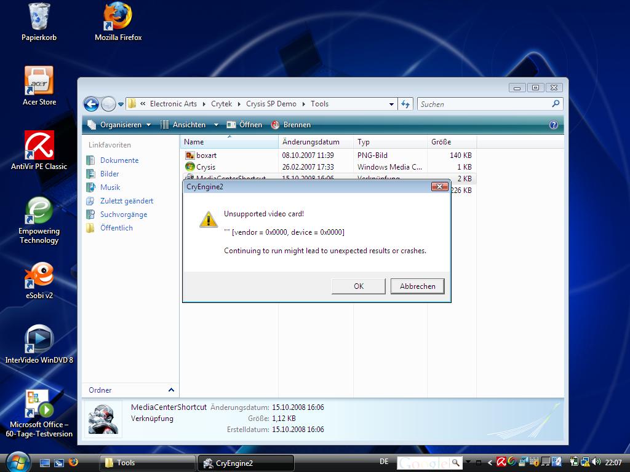
Task: Expand the arrow after Electronic Arts breadcrumb
Action: [204, 104]
